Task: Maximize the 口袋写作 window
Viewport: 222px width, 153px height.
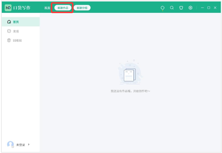Action: tap(209, 8)
